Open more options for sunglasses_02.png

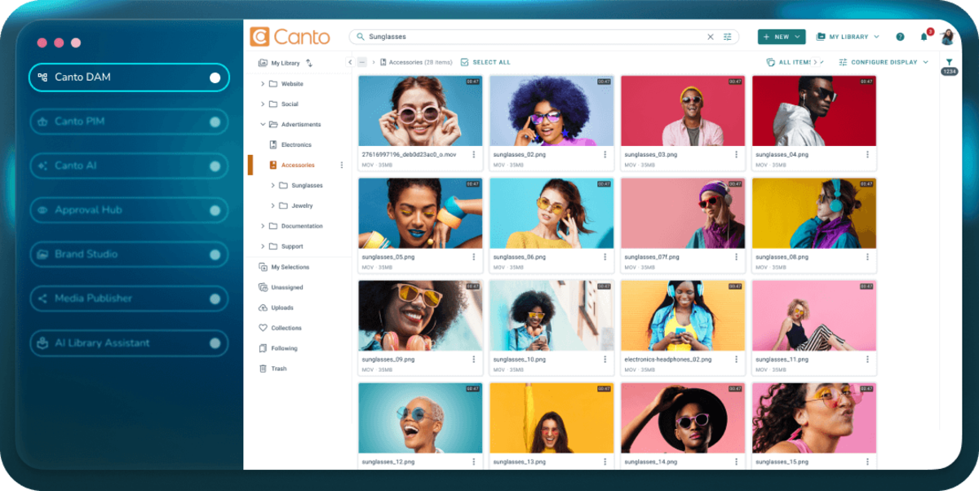coord(605,154)
